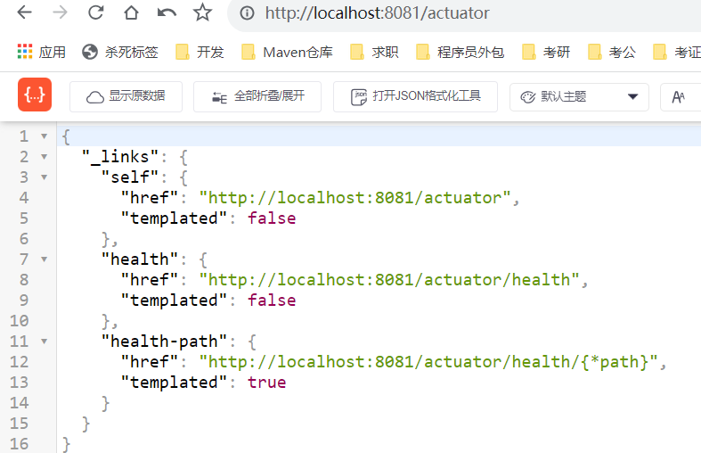Open the 默认主题 theme dropdown

(579, 96)
